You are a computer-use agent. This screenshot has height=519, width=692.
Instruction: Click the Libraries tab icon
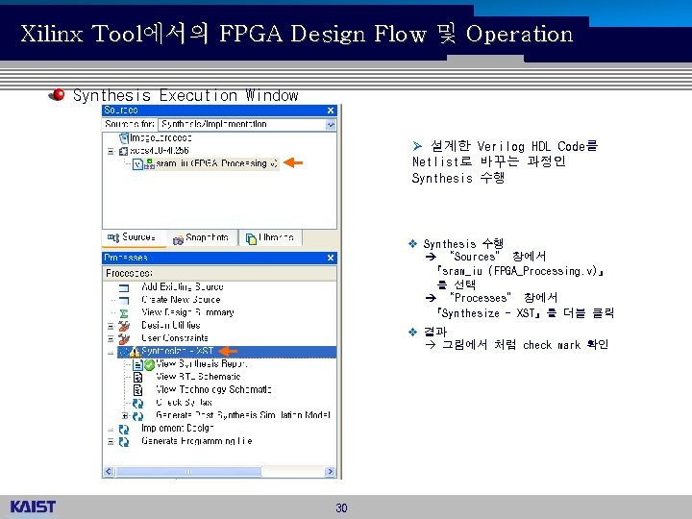(251, 238)
